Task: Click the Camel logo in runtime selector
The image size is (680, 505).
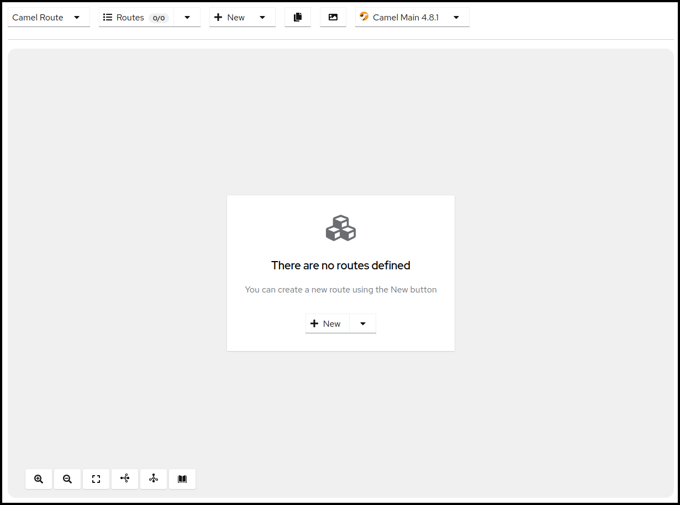Action: (364, 17)
